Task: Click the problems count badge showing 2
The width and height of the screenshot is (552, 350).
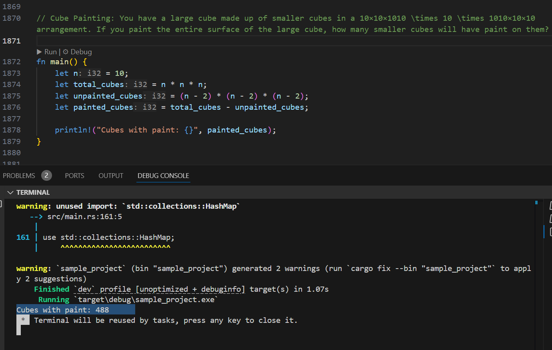Action: click(x=46, y=176)
